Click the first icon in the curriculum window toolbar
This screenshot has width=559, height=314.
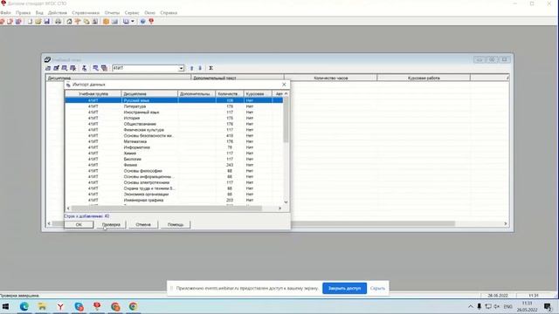pyautogui.click(x=48, y=68)
